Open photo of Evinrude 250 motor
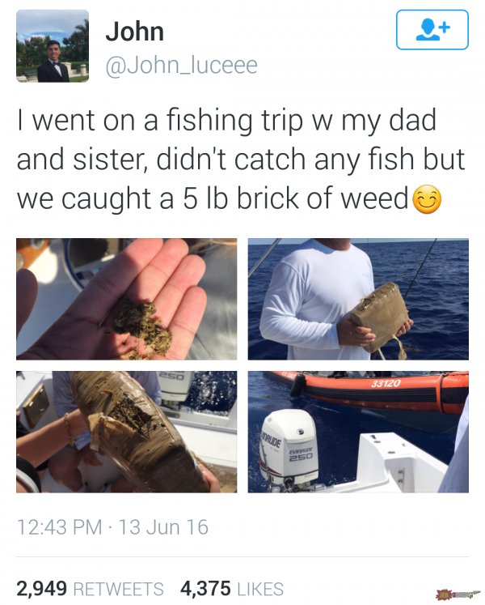This screenshot has width=485, height=605. tap(358, 432)
